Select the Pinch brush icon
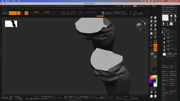 pyautogui.click(x=155, y=26)
